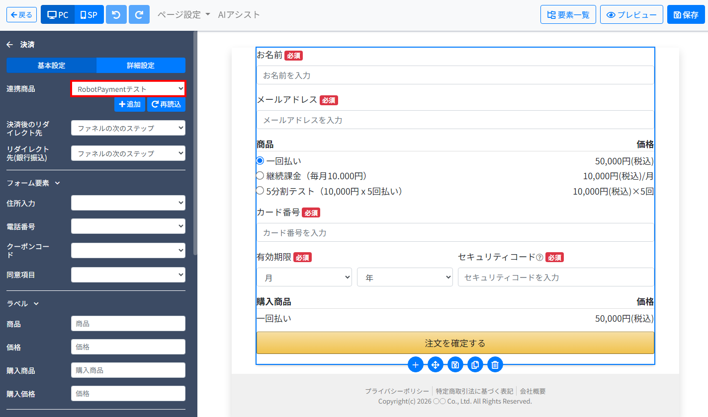Switch to the 詳細設定 tab

141,66
